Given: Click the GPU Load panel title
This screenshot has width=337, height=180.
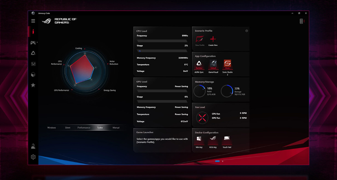Looking at the screenshot, I should pyautogui.click(x=142, y=82).
